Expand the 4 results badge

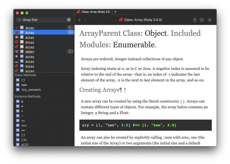coord(70,27)
